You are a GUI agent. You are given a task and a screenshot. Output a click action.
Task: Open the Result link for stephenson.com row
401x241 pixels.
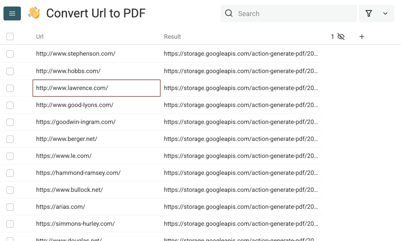click(x=241, y=54)
